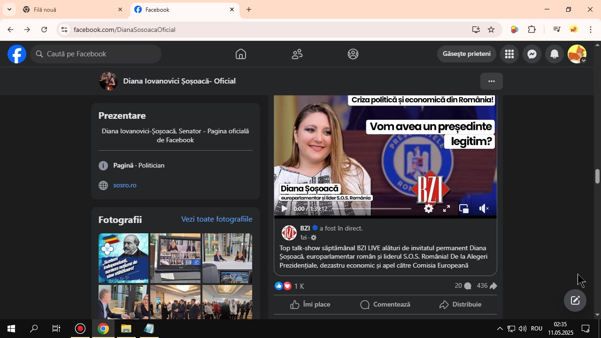Go to the Home feed icon

click(x=241, y=54)
